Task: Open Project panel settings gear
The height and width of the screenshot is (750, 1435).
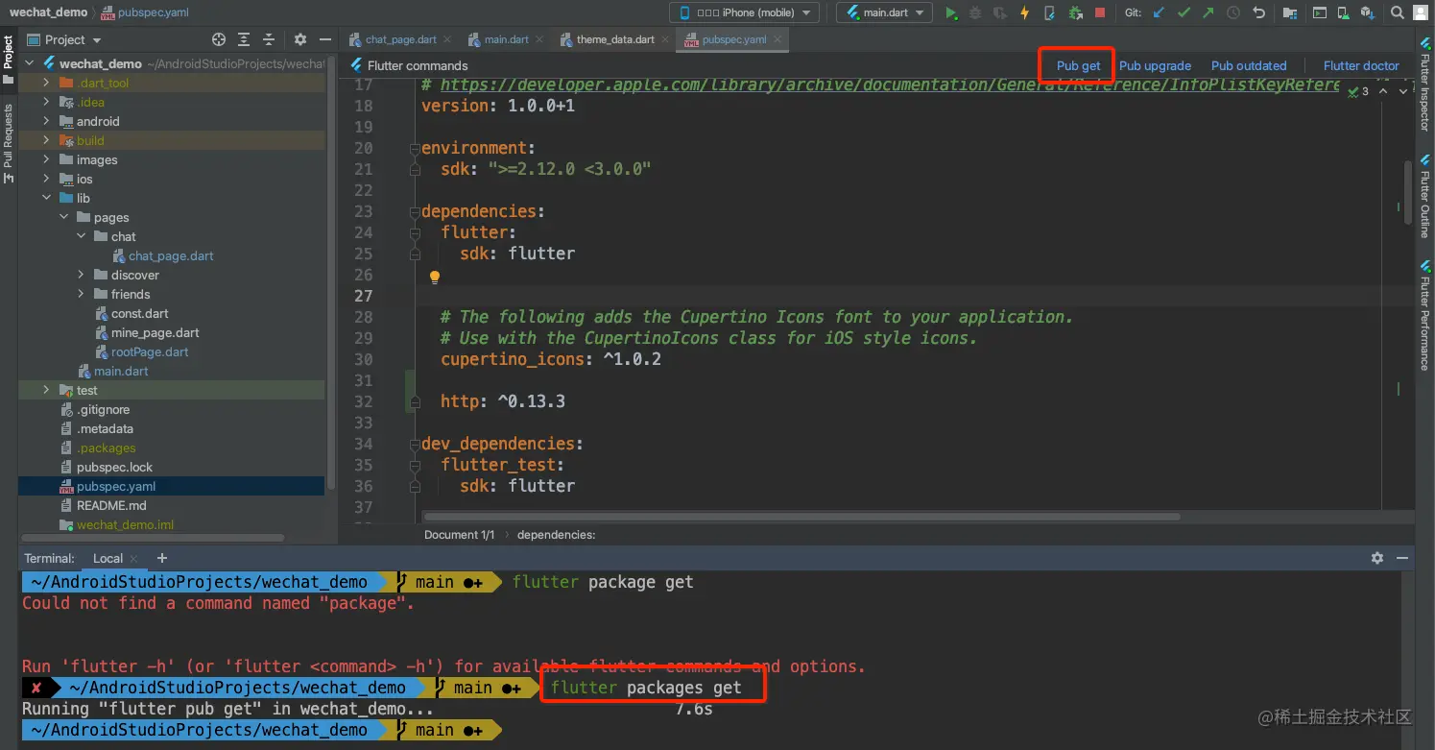Action: click(x=300, y=39)
